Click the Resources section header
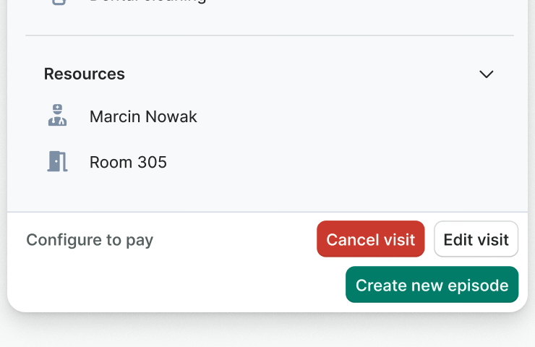The image size is (535, 347). click(x=85, y=74)
